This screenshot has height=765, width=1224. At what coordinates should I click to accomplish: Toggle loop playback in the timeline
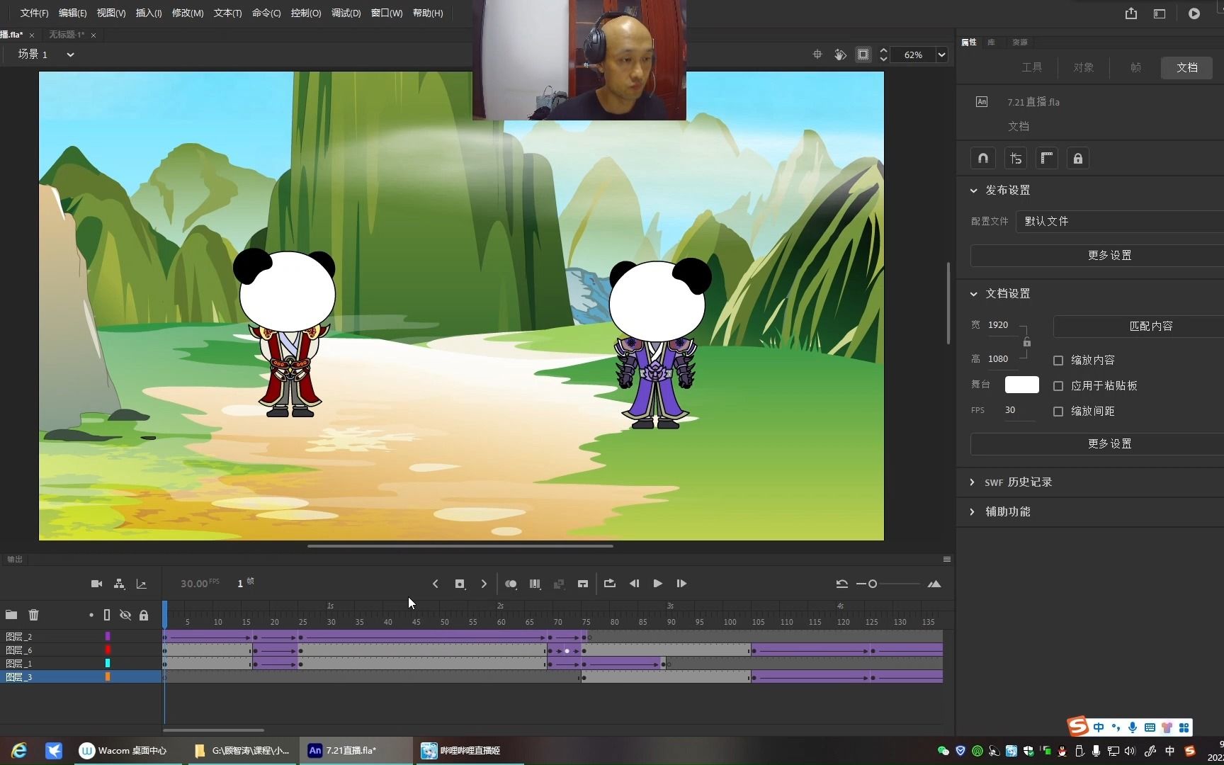609,584
